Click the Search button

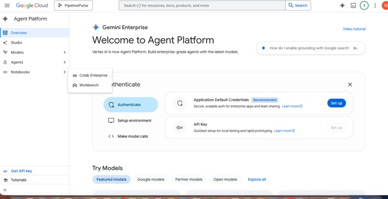[298, 5]
